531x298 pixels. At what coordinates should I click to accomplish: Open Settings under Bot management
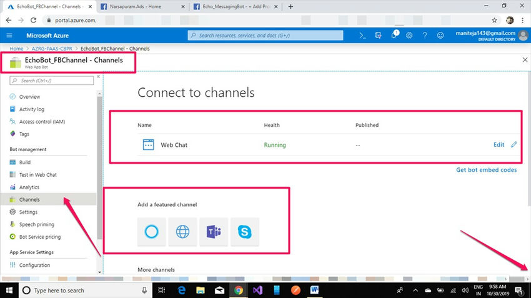(x=28, y=212)
